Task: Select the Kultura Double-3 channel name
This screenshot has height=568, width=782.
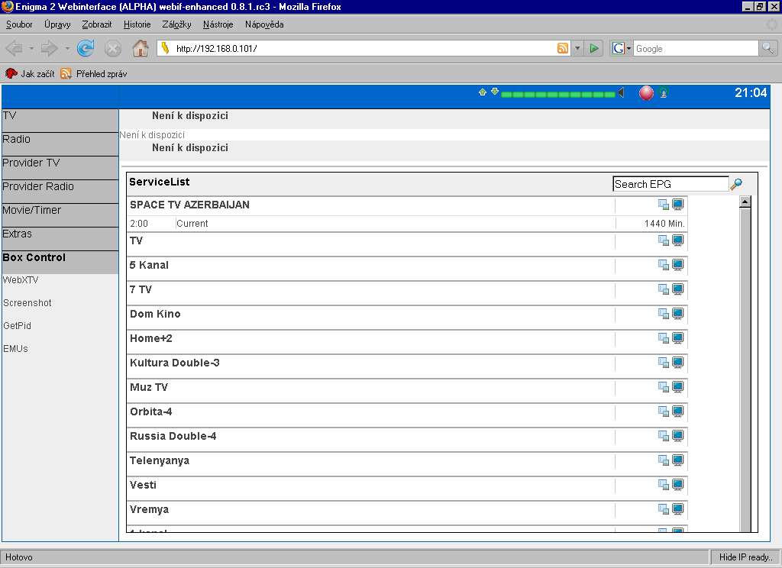Action: [x=175, y=363]
